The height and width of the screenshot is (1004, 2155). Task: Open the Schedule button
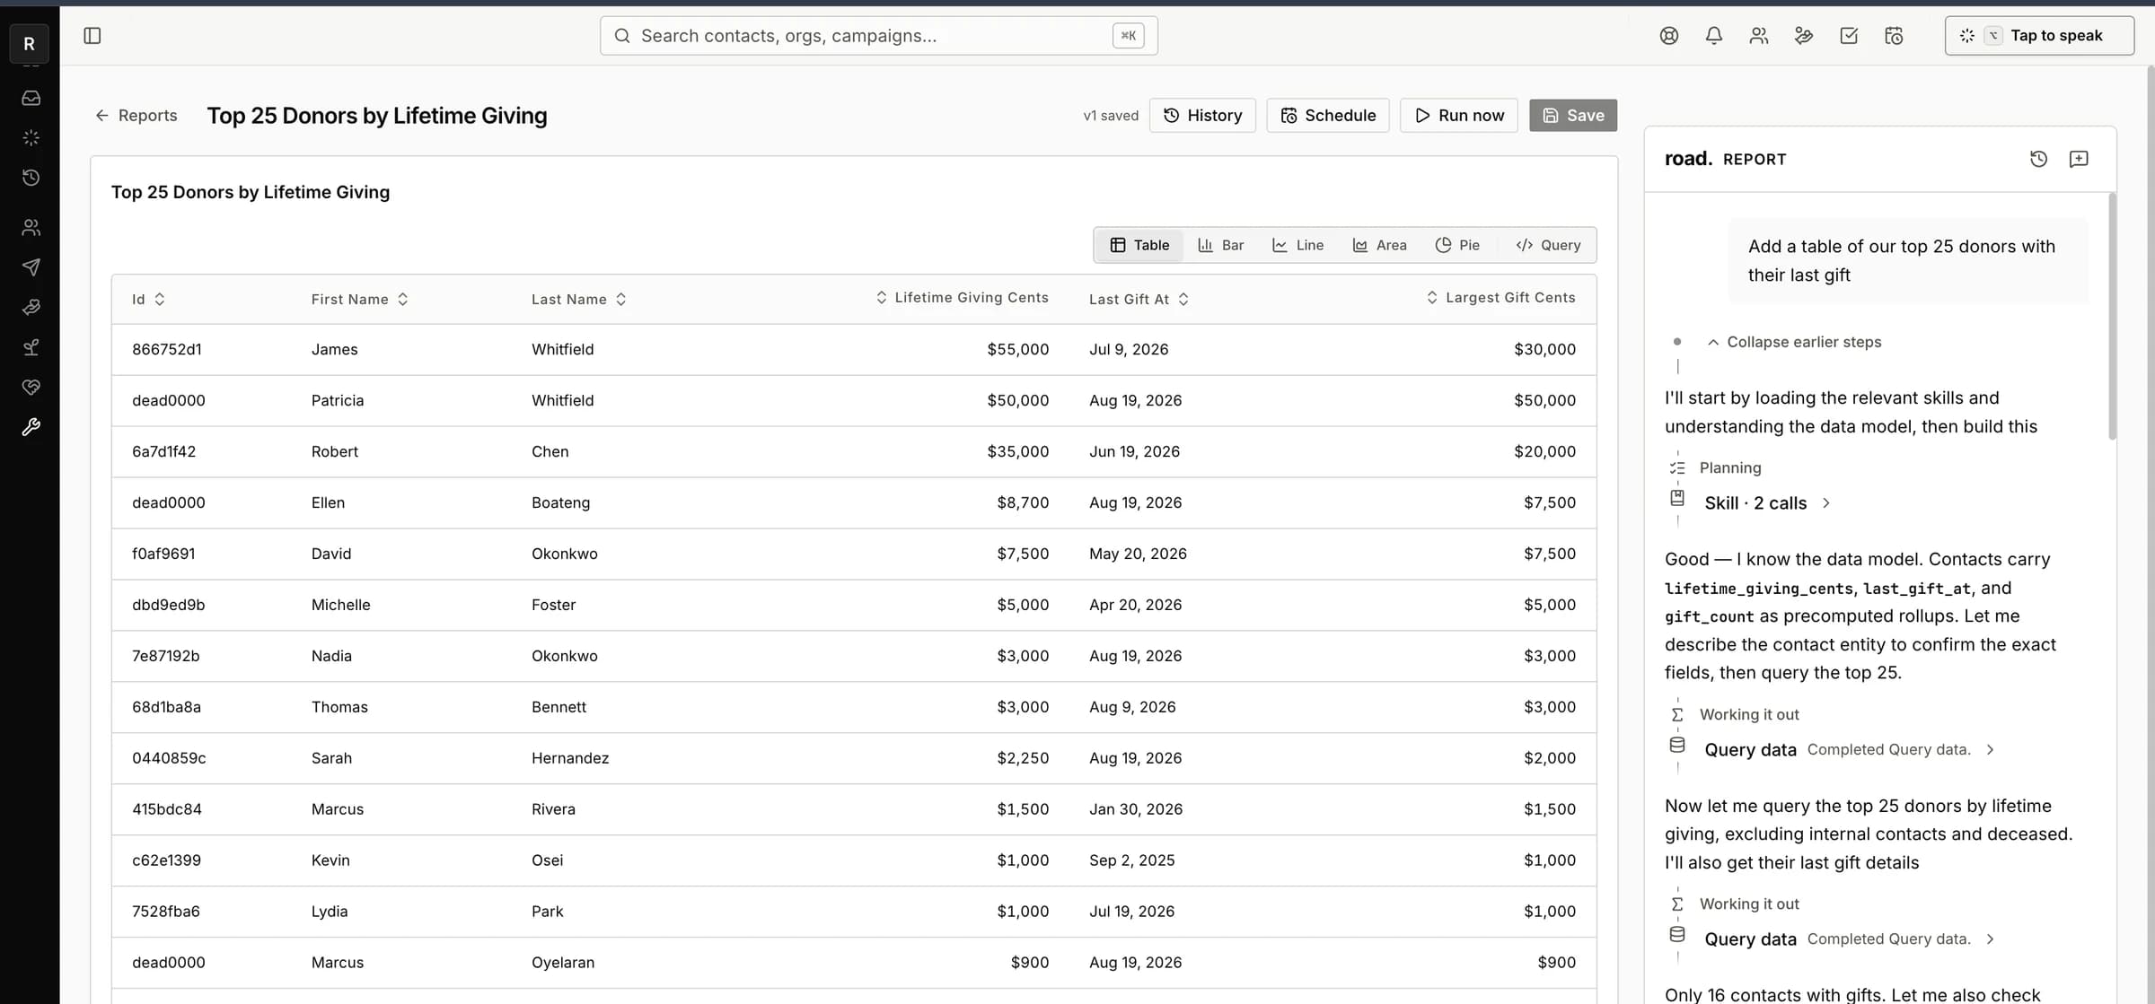point(1327,115)
